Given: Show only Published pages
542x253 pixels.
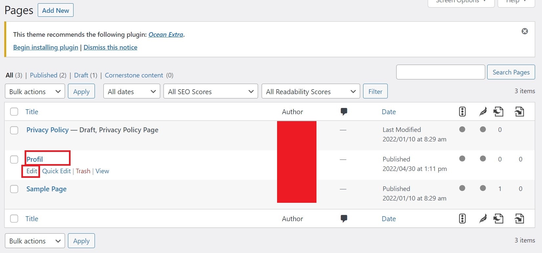Looking at the screenshot, I should point(44,75).
